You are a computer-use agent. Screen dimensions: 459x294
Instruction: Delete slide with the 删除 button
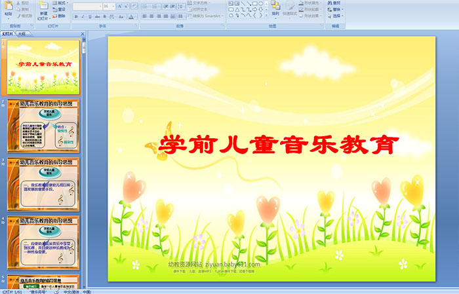point(59,16)
